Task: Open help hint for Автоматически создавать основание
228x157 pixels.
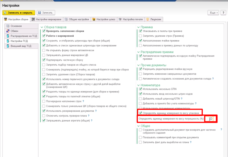Action: [x=213, y=78]
